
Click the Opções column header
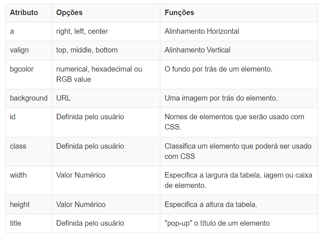coord(69,12)
